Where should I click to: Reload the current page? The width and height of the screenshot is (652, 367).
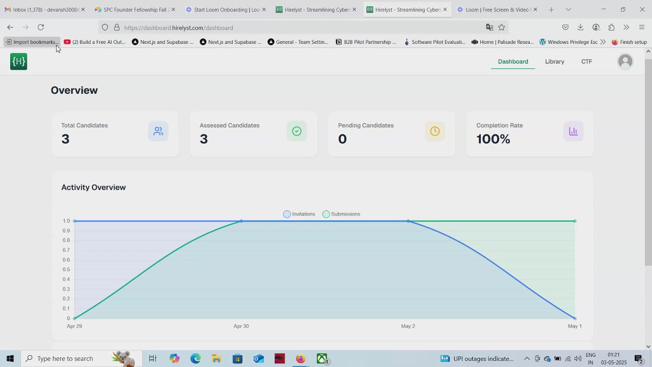click(x=41, y=28)
